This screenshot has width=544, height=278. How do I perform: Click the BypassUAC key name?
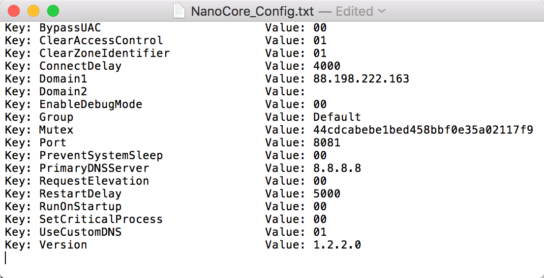tap(70, 28)
